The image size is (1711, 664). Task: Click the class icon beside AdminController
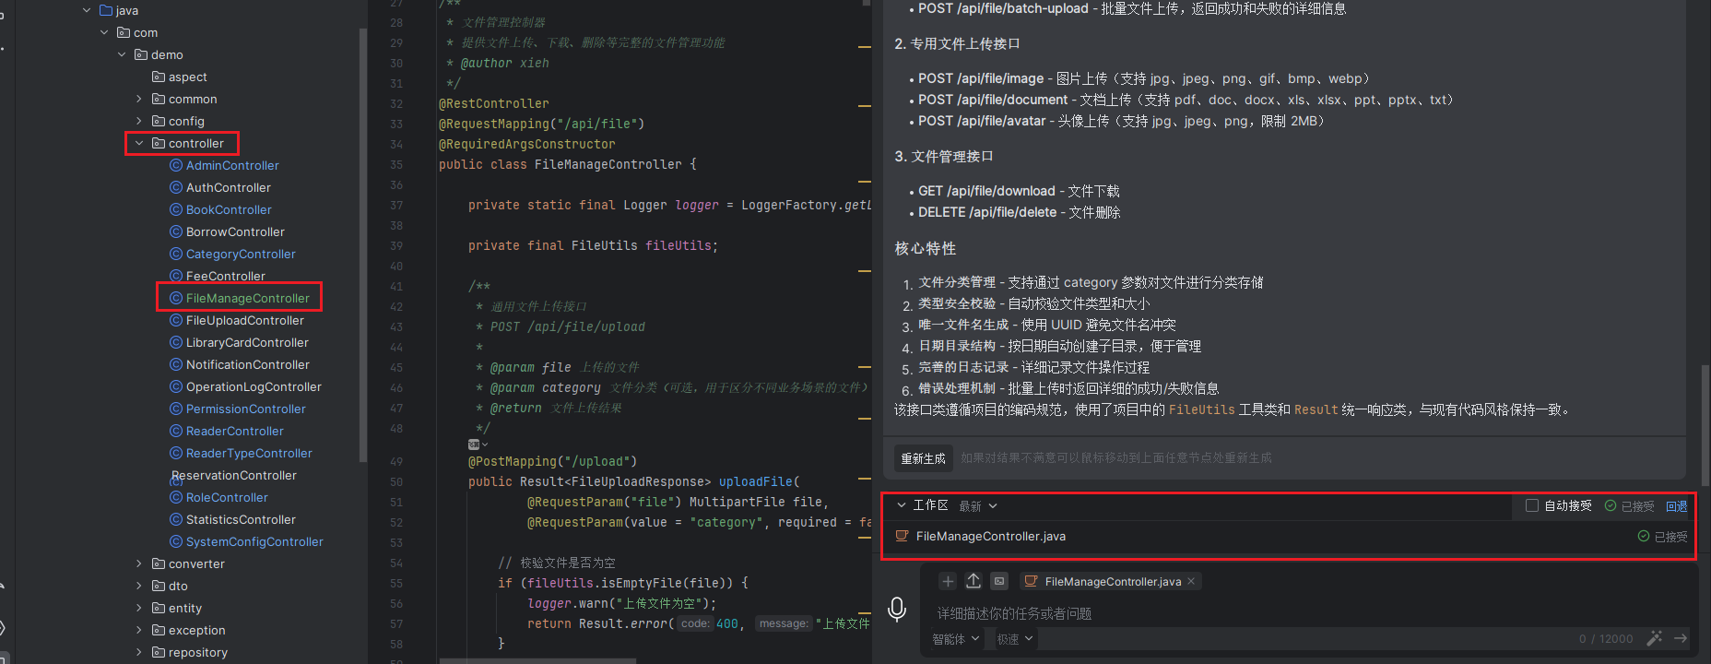[x=176, y=165]
